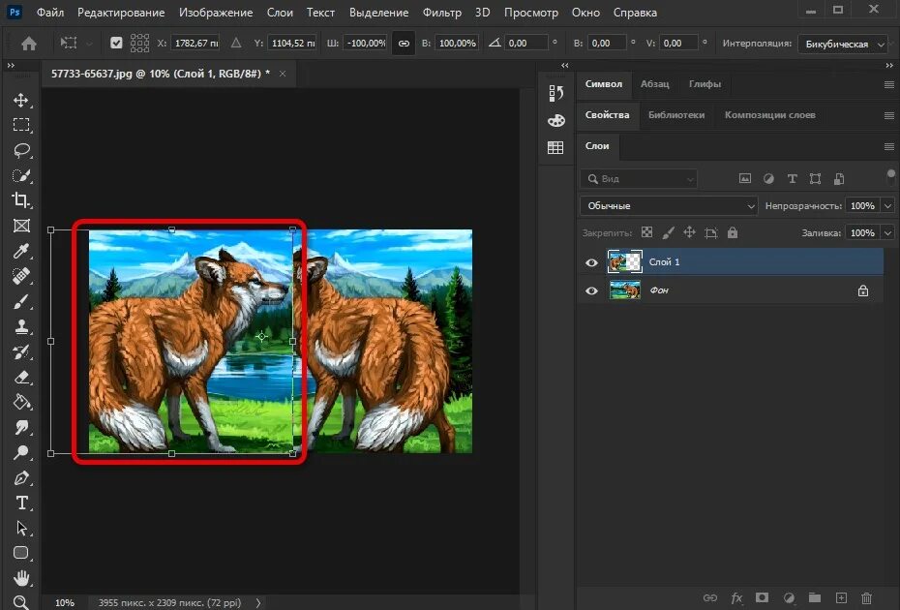Click the Home icon in options bar
The image size is (900, 610).
[x=29, y=44]
